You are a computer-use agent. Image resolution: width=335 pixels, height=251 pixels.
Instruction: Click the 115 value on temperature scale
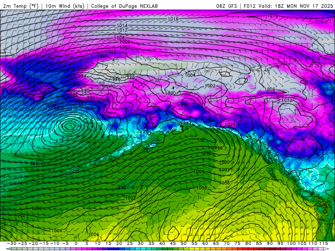(x=324, y=243)
